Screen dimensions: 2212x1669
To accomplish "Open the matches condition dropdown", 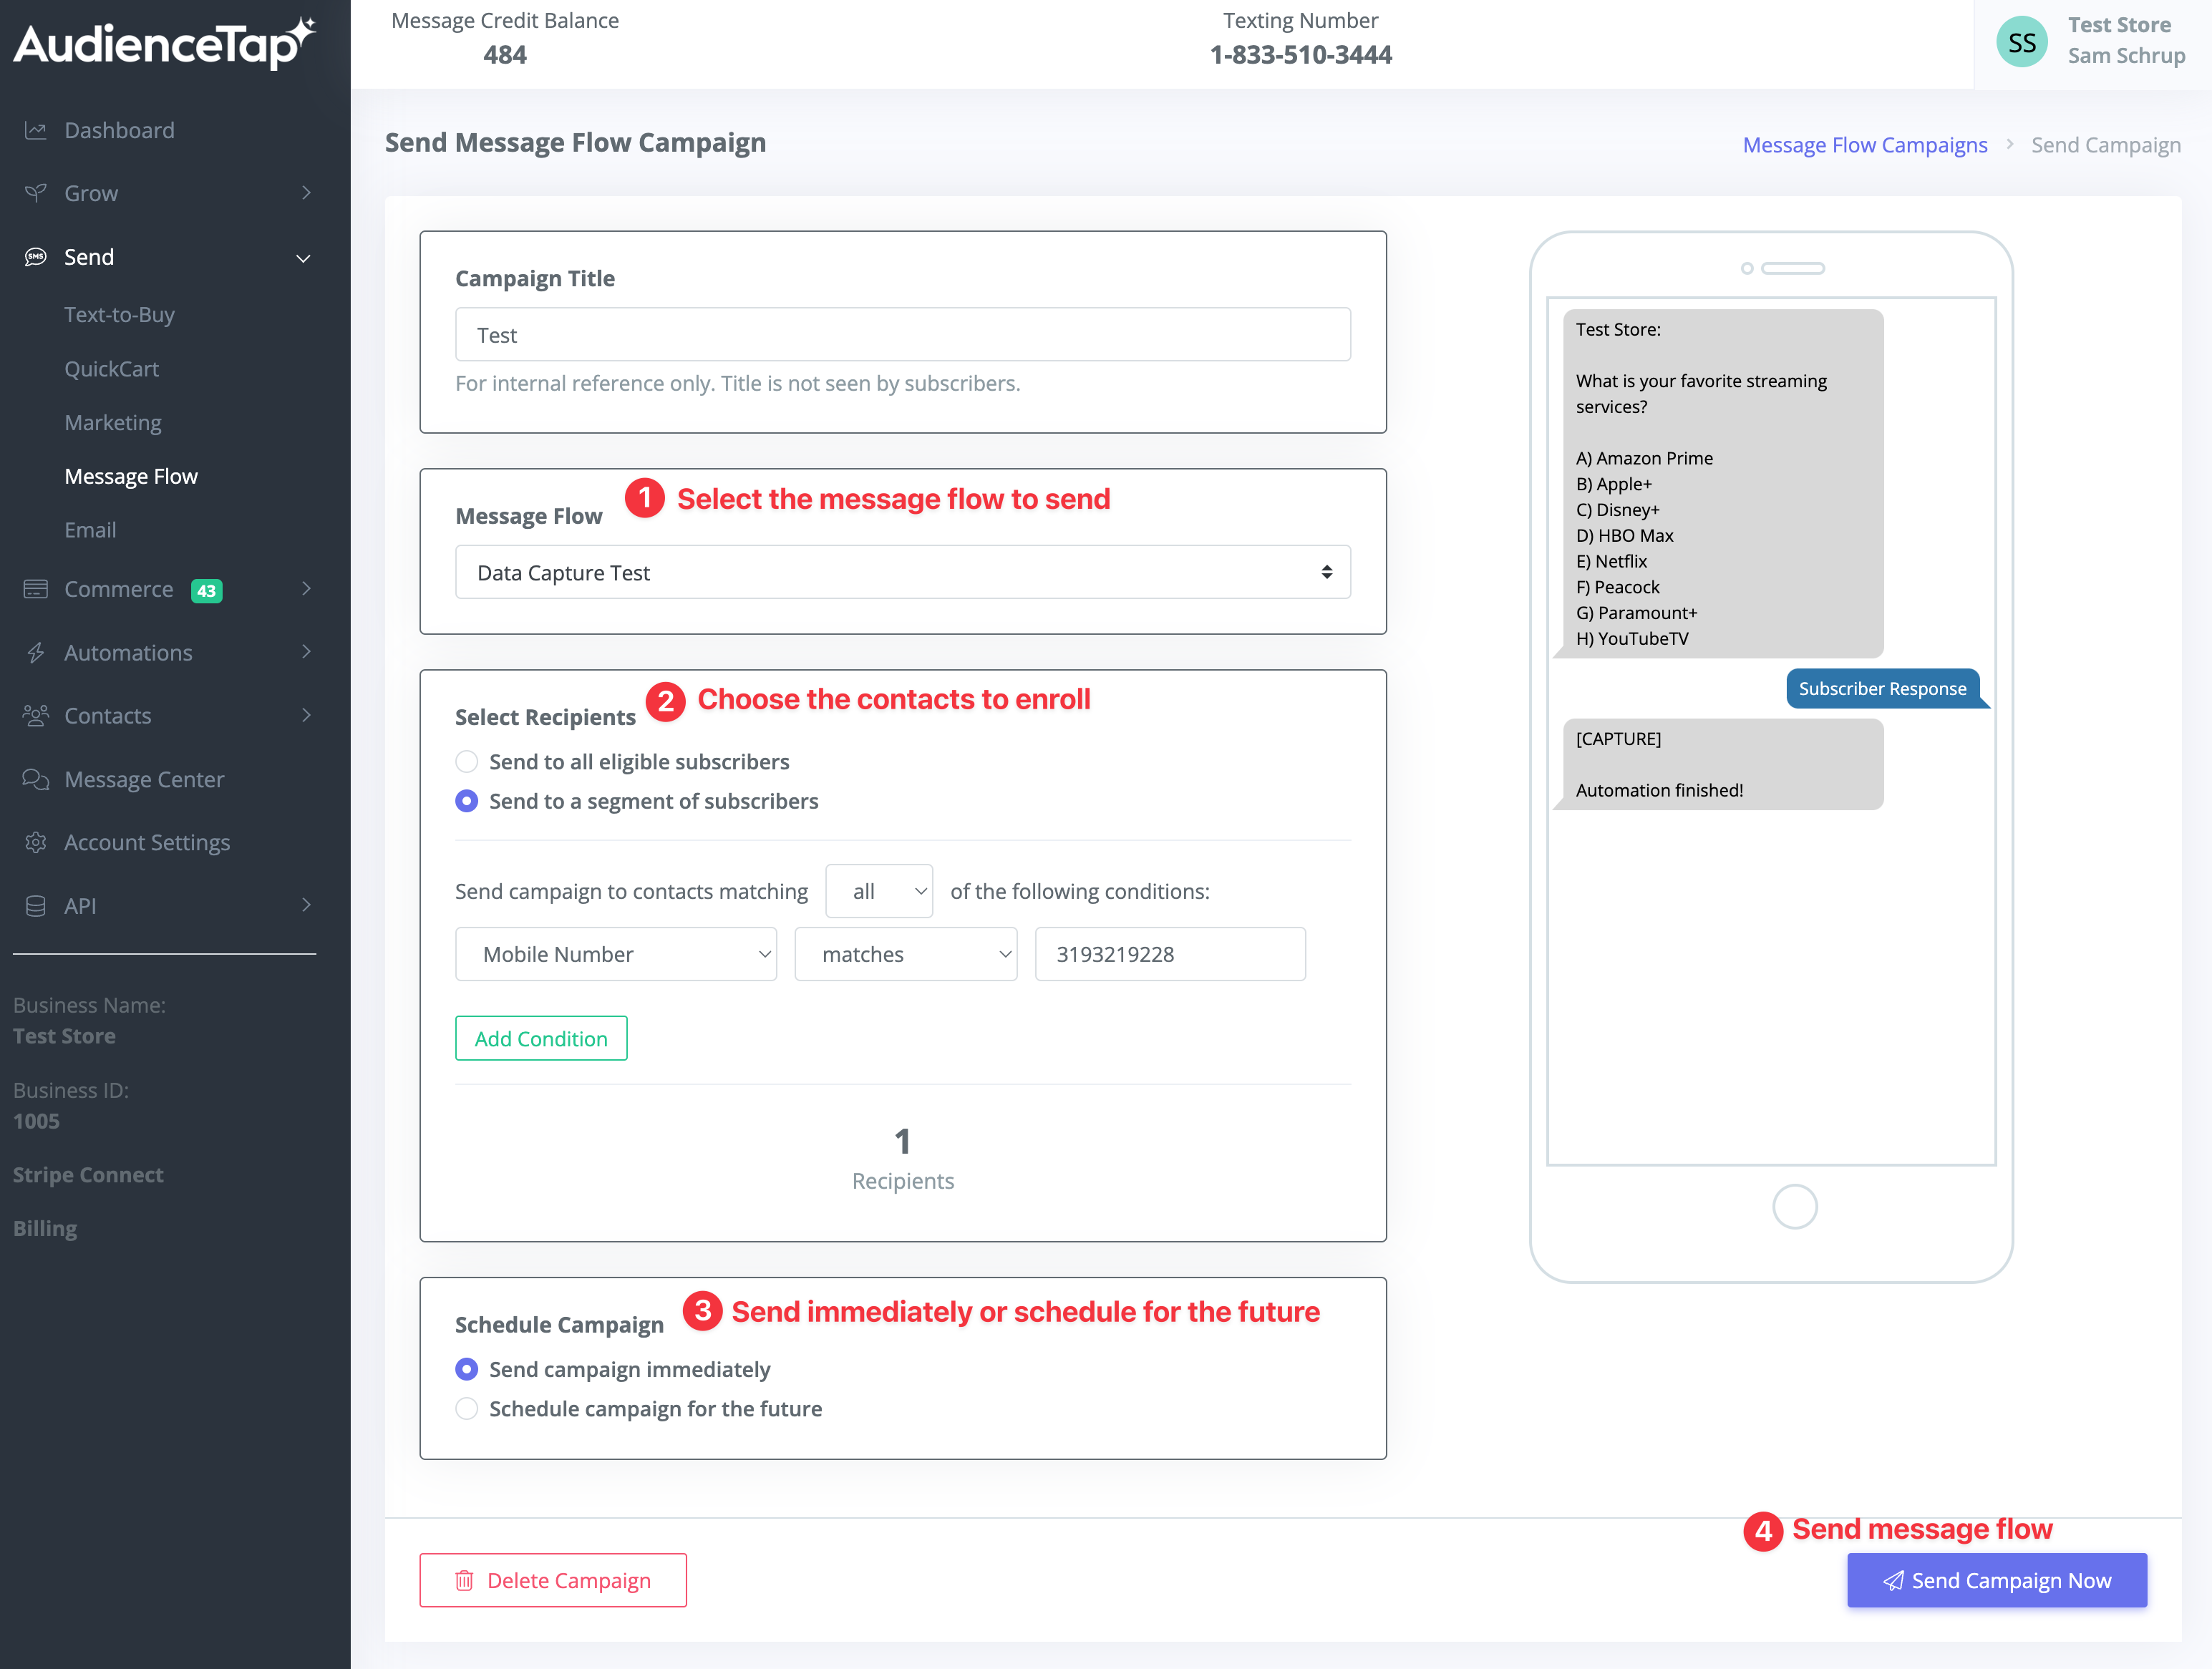I will (x=905, y=954).
